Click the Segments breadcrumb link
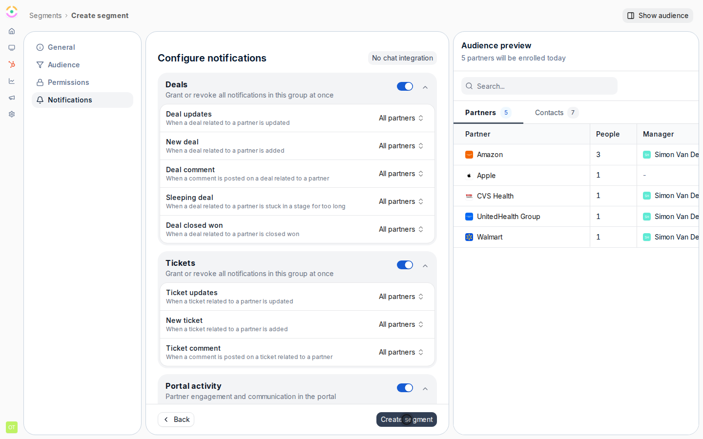This screenshot has height=439, width=703. click(x=45, y=16)
